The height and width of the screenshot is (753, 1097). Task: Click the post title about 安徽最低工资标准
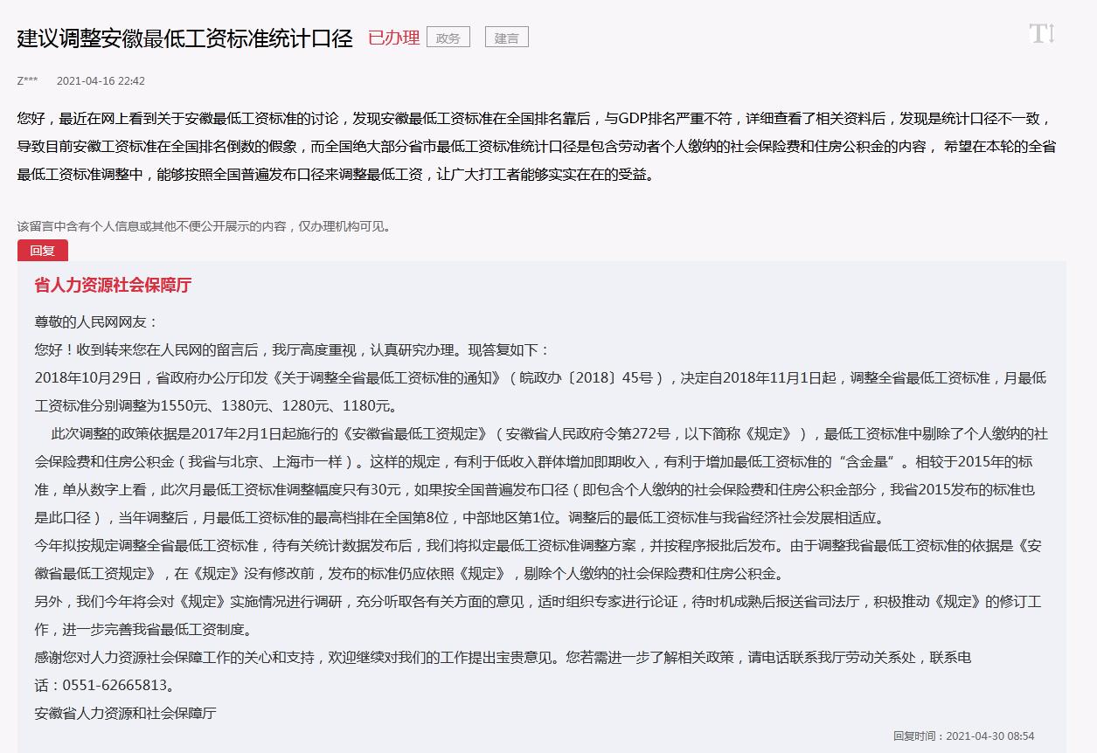[184, 38]
